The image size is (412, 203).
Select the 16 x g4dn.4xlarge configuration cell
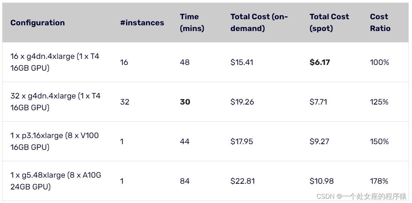(55, 62)
